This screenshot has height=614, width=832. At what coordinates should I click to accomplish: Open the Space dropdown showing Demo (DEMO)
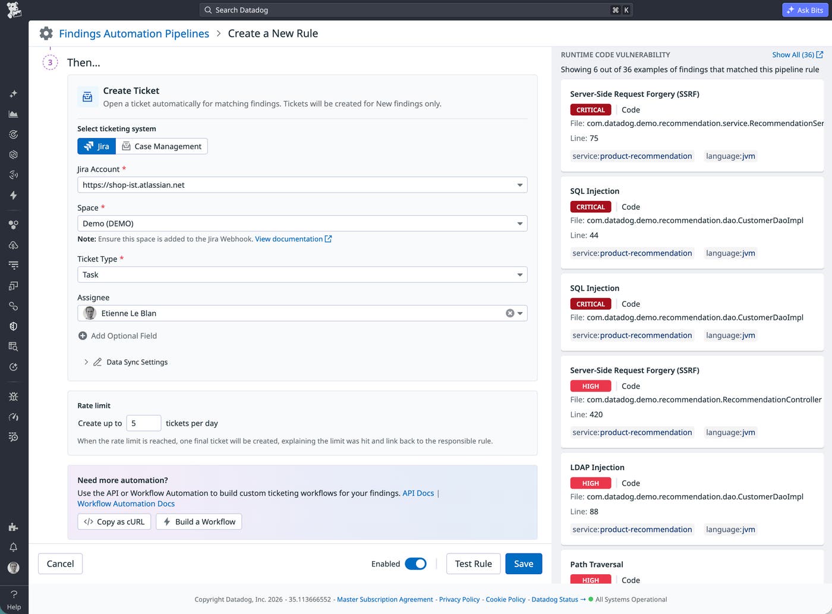[302, 223]
